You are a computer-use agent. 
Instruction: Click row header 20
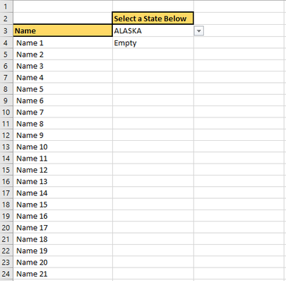point(6,228)
